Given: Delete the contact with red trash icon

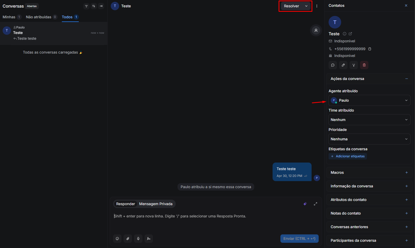Looking at the screenshot, I should coord(364,65).
